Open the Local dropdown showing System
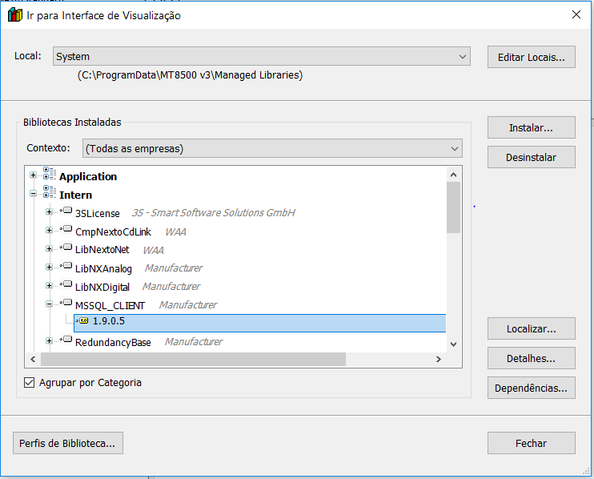This screenshot has width=594, height=479. (463, 57)
